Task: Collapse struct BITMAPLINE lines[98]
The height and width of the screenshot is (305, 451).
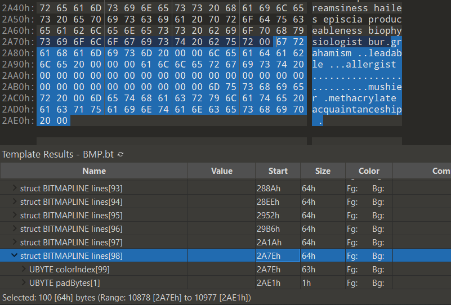Action: (x=15, y=256)
